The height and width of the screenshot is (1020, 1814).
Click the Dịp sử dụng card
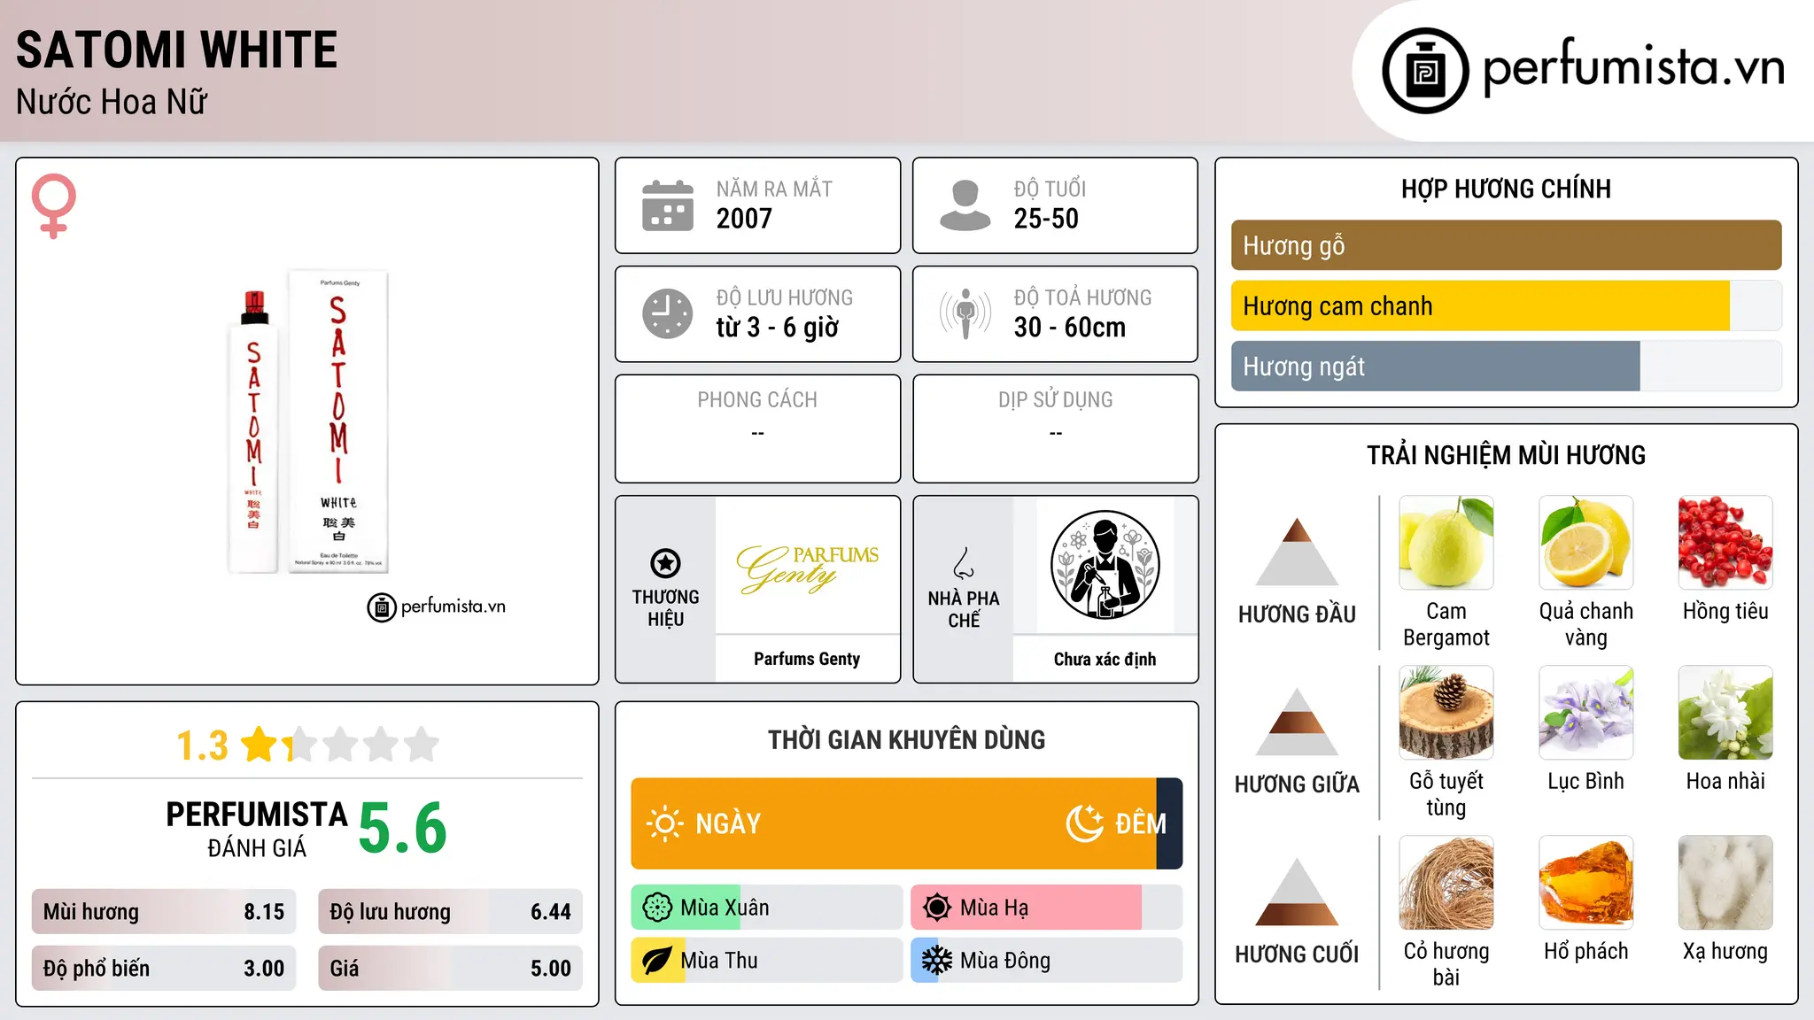click(x=1055, y=429)
